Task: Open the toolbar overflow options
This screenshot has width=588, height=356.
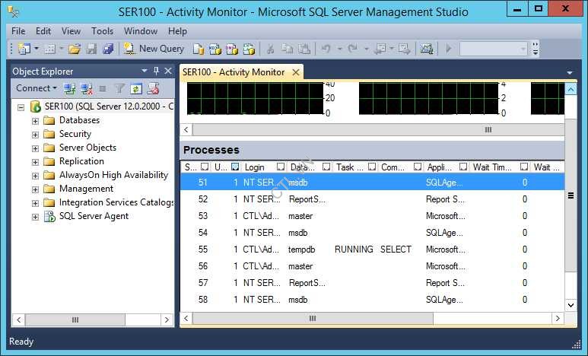Action: tap(535, 49)
